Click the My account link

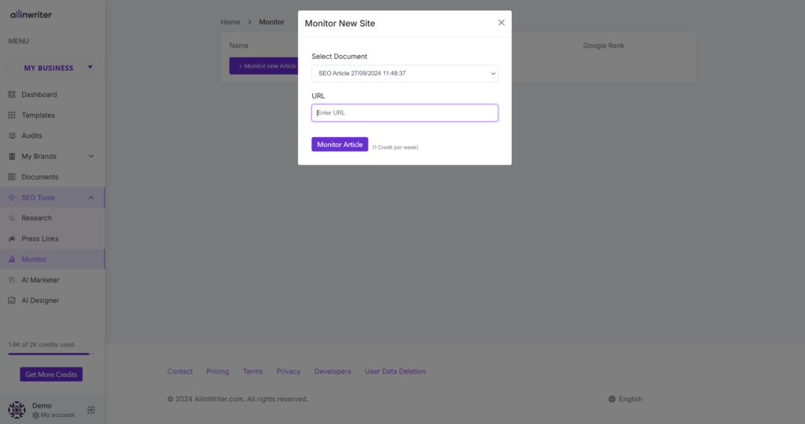point(57,415)
